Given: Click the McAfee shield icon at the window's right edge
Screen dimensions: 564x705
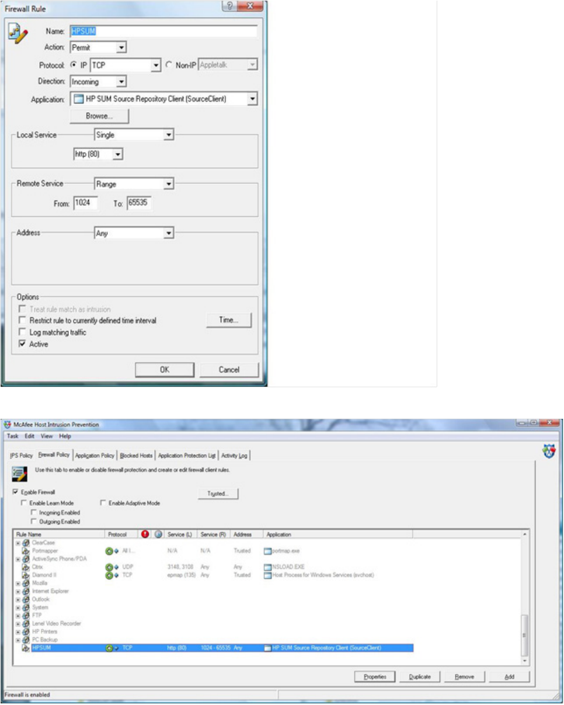Looking at the screenshot, I should pos(549,451).
